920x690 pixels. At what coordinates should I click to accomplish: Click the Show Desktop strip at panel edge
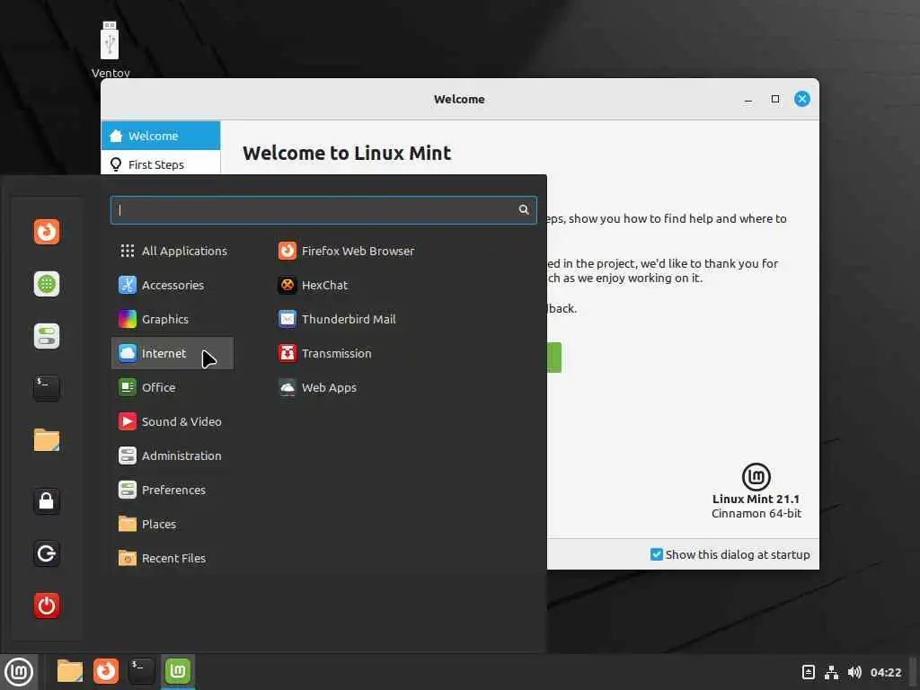coord(915,672)
